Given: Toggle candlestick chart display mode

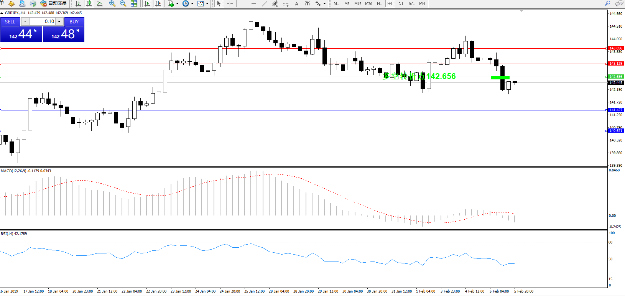Looking at the screenshot, I should coord(89,3).
